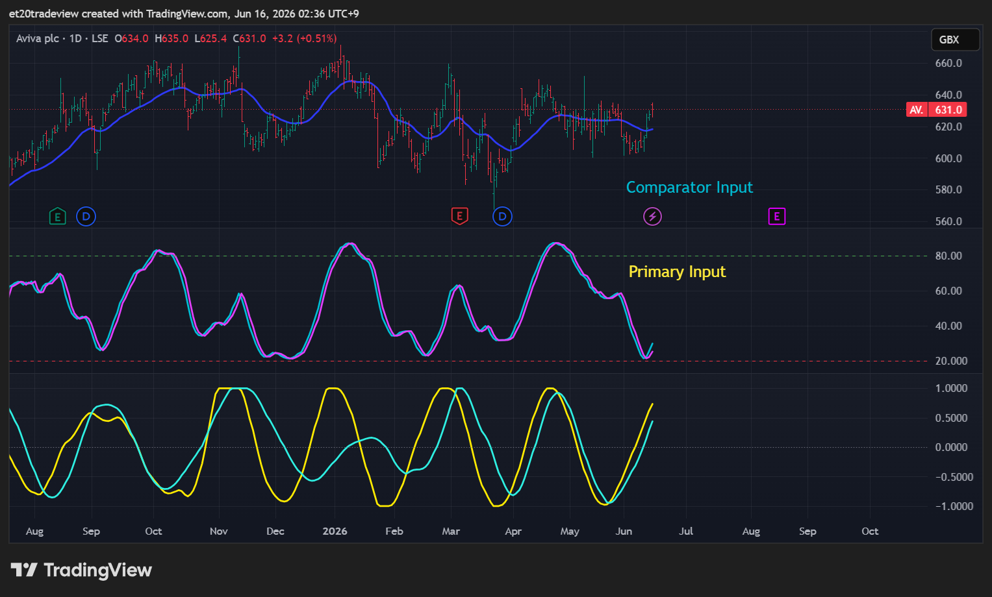992x597 pixels.
Task: Click the H635.0 high value
Action: 172,38
